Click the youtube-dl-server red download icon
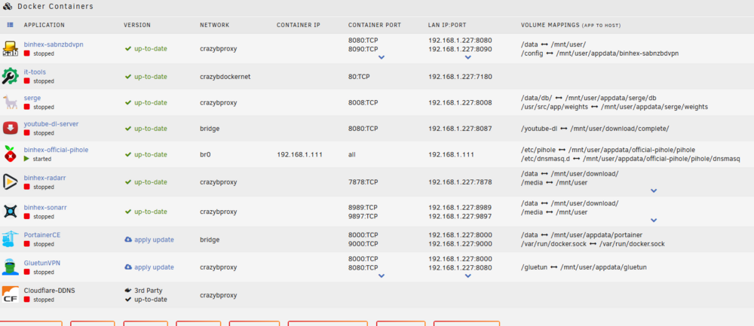This screenshot has width=754, height=326. [10, 128]
